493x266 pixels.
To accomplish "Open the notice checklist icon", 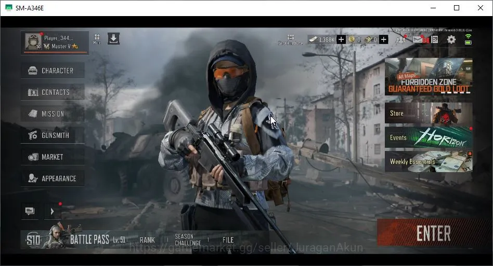I will click(x=435, y=39).
